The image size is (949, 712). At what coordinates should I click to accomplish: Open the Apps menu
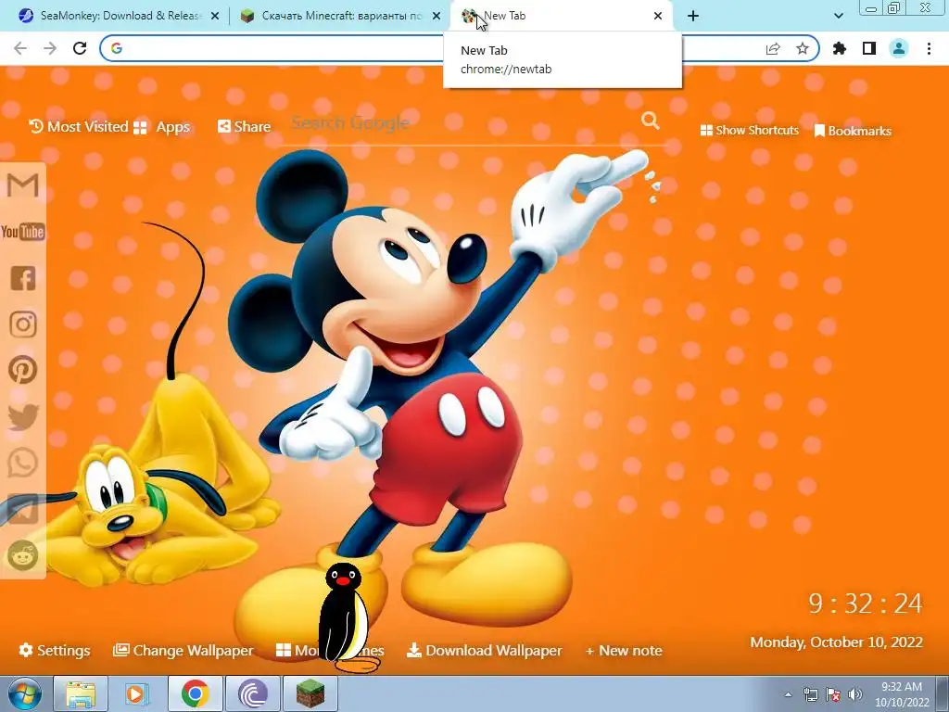tap(161, 127)
